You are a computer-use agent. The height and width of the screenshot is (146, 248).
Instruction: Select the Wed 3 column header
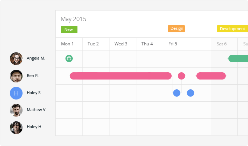coord(121,44)
